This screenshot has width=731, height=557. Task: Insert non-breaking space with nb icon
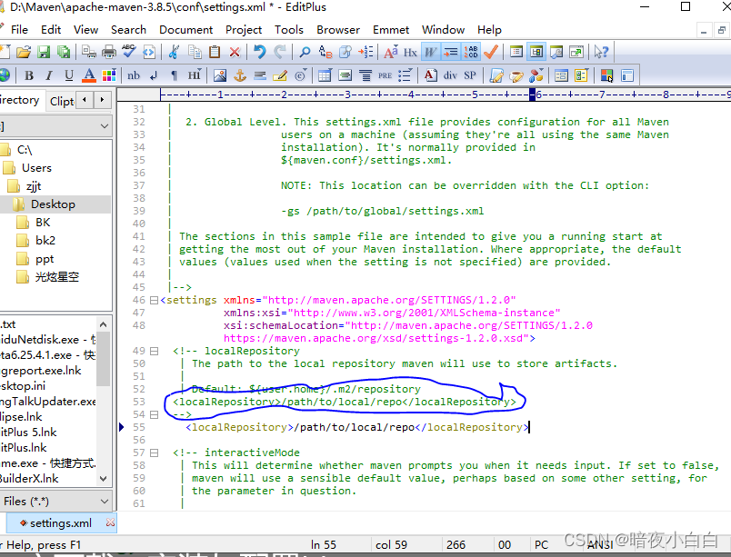(x=134, y=75)
